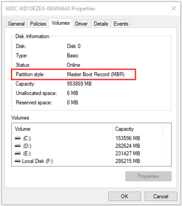
Task: Click the drive icon for volume (C:)
Action: (x=18, y=138)
